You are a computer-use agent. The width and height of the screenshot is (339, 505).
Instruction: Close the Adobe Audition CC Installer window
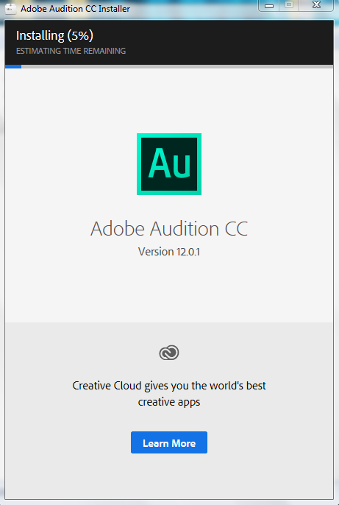(317, 5)
